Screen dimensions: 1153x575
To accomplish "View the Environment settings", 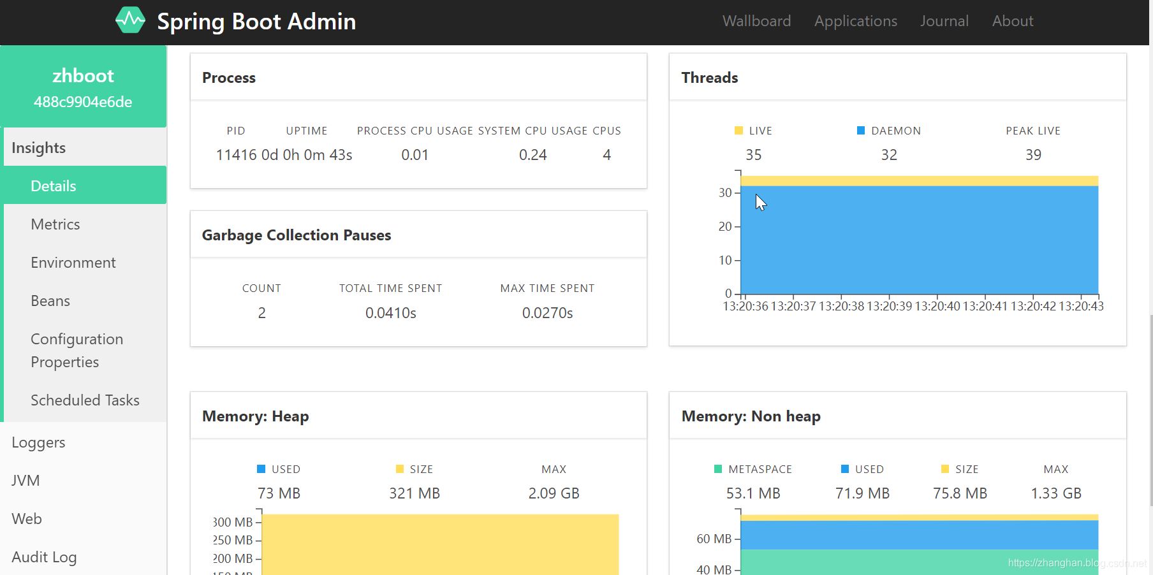I will [x=73, y=262].
